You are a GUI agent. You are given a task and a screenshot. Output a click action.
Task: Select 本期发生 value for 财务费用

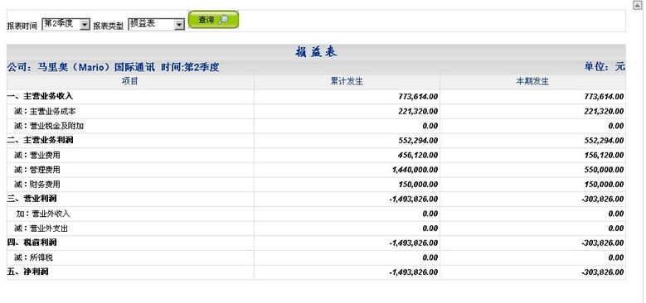pyautogui.click(x=604, y=185)
